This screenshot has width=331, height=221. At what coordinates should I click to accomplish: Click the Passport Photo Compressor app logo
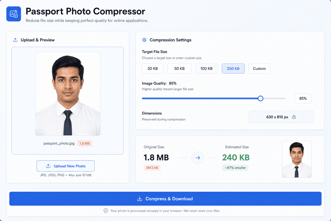14,14
